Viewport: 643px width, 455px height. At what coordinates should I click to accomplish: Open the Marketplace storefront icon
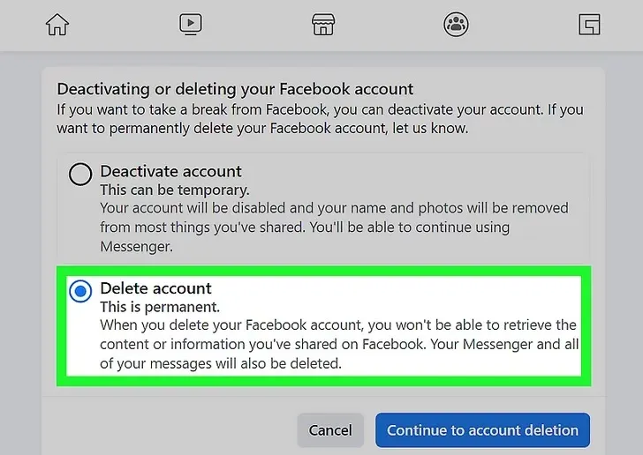323,25
